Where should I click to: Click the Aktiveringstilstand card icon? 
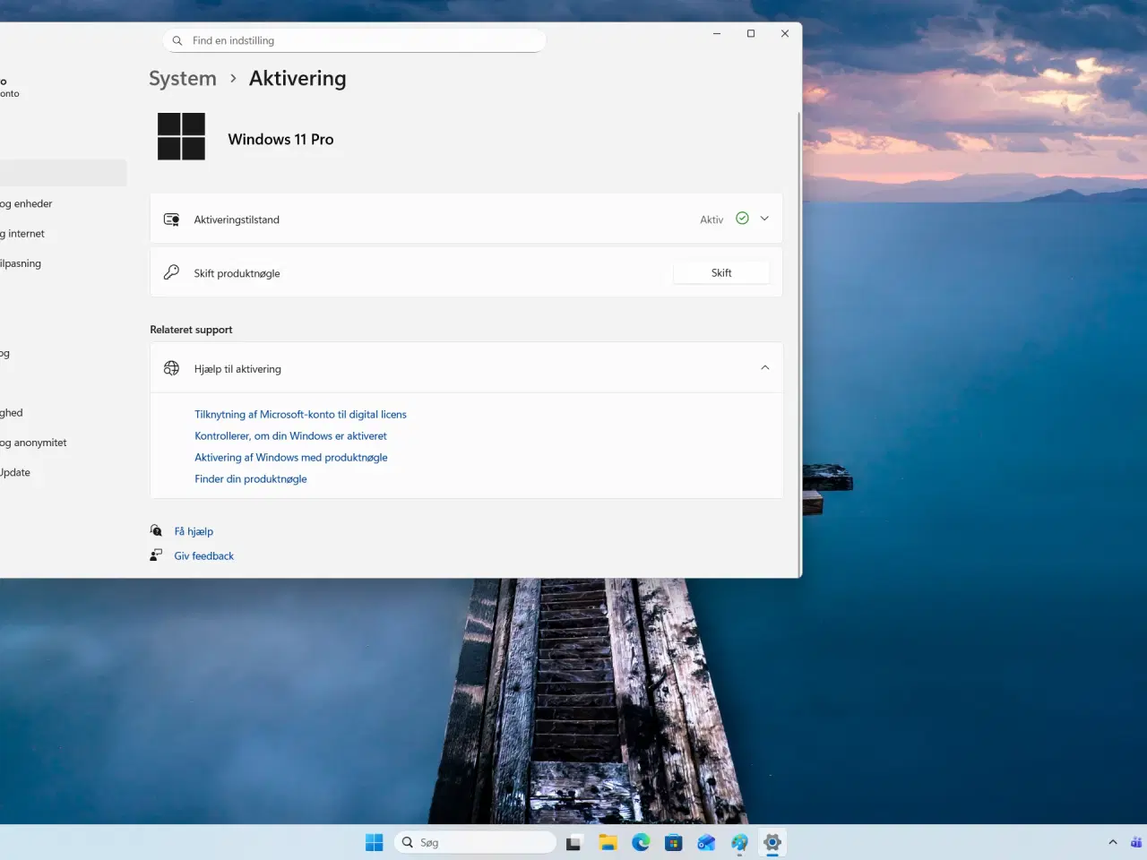[x=171, y=219]
